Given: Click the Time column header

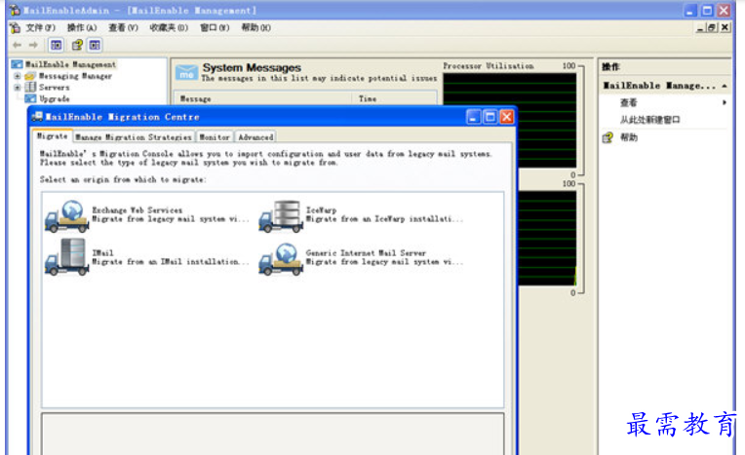Looking at the screenshot, I should pos(394,98).
